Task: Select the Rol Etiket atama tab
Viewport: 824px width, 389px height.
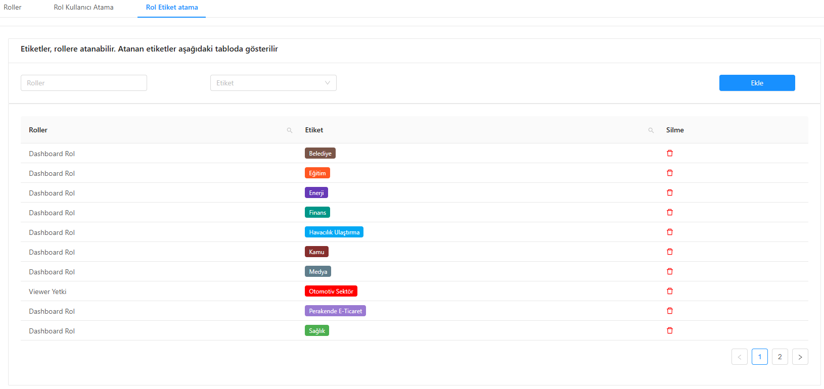Action: coord(172,8)
